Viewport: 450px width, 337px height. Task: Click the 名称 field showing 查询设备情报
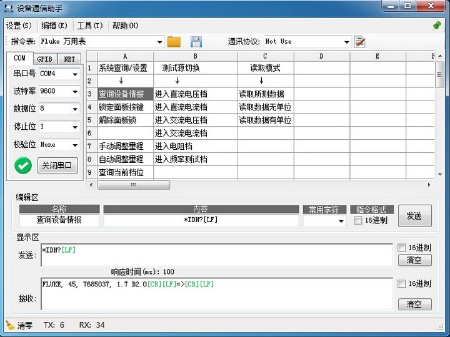coord(59,220)
